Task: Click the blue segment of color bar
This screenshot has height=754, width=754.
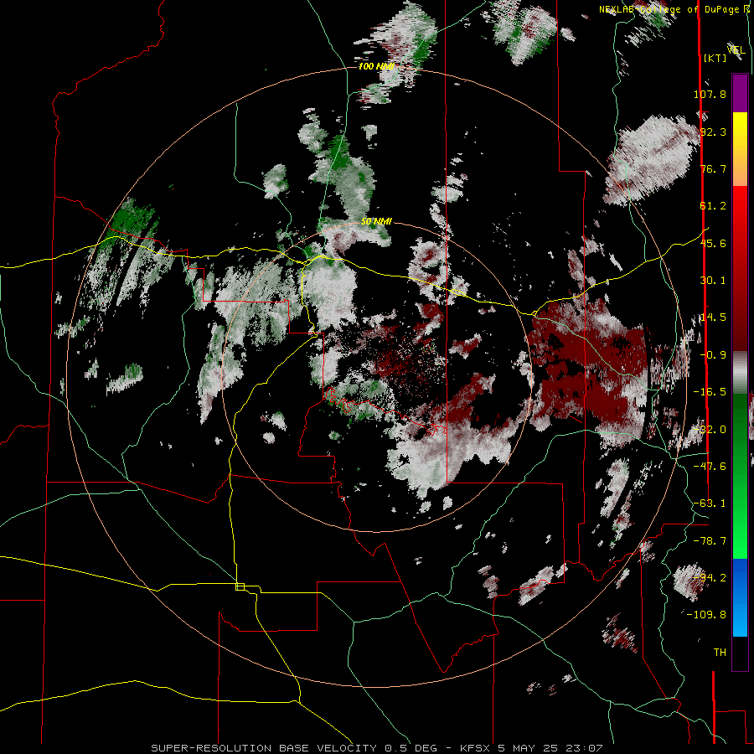Action: point(740,597)
